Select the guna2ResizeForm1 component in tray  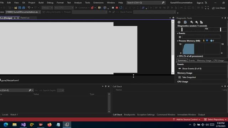pyautogui.click(x=10, y=80)
